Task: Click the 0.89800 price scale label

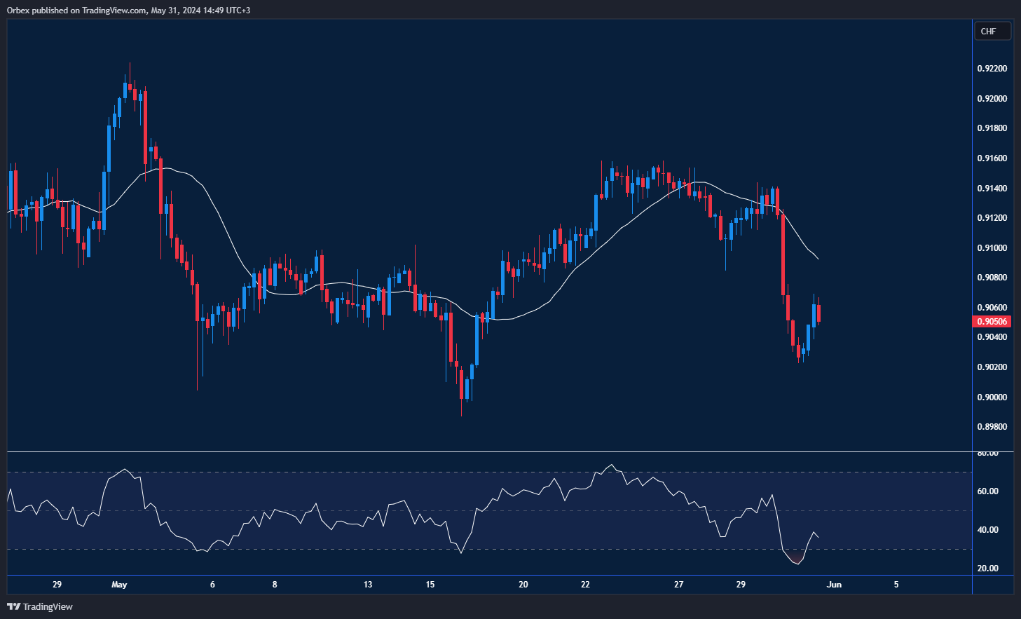Action: click(992, 427)
